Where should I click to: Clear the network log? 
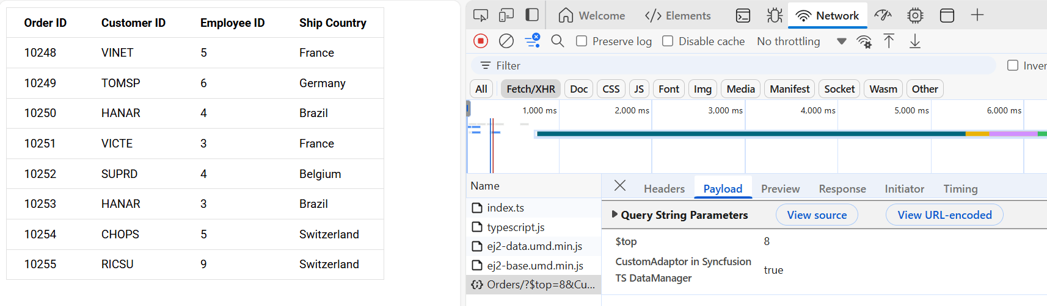[x=506, y=41]
